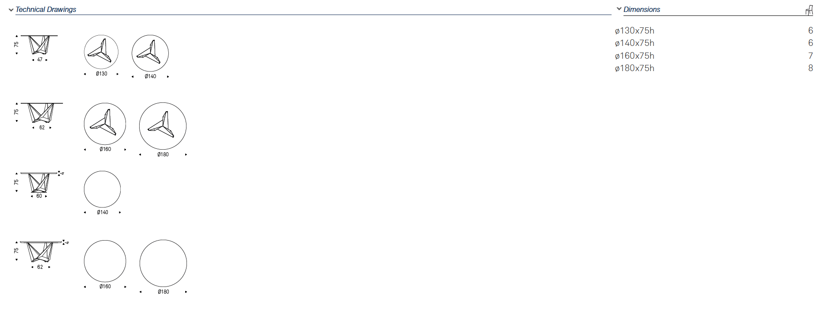Click the Dimensions heading
The height and width of the screenshot is (313, 825).
click(x=642, y=9)
